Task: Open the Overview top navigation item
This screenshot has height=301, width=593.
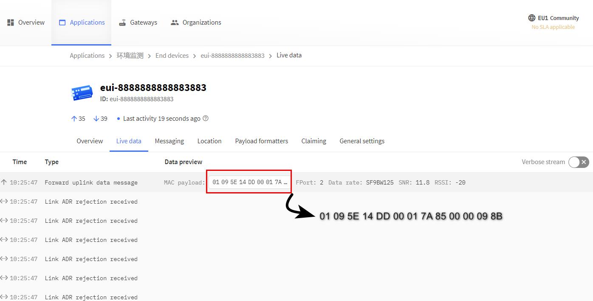Action: (26, 23)
